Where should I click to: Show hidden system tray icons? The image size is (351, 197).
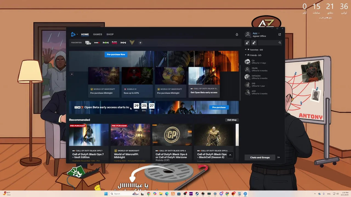click(x=315, y=194)
